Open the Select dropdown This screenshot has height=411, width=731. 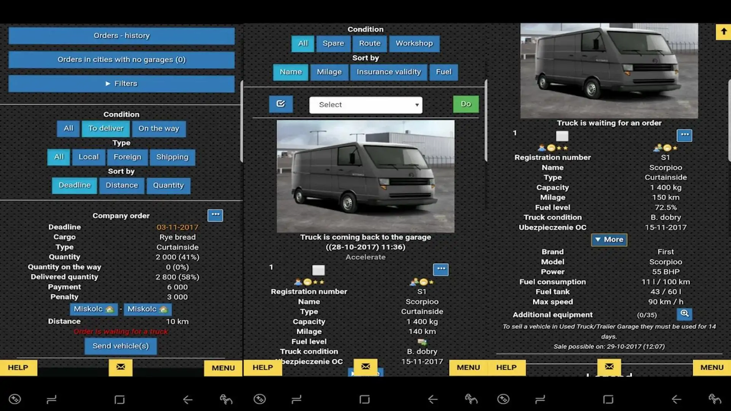366,105
